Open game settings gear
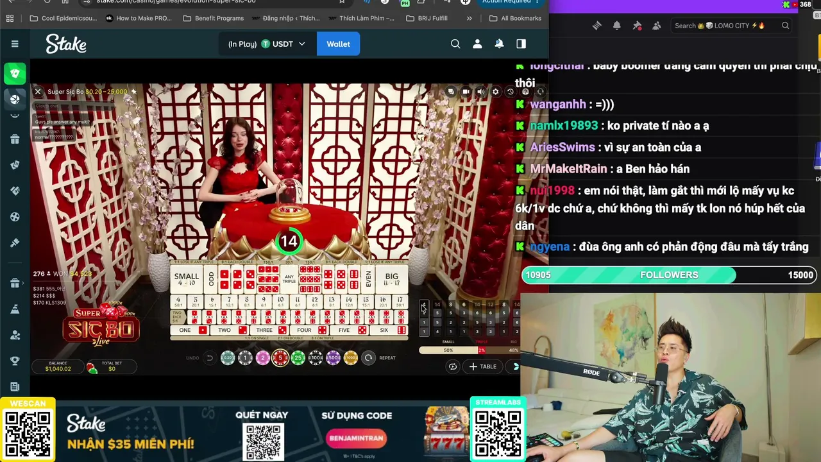Image resolution: width=821 pixels, height=462 pixels. (495, 92)
